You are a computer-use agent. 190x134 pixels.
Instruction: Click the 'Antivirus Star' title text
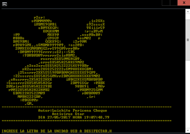click(68, 114)
